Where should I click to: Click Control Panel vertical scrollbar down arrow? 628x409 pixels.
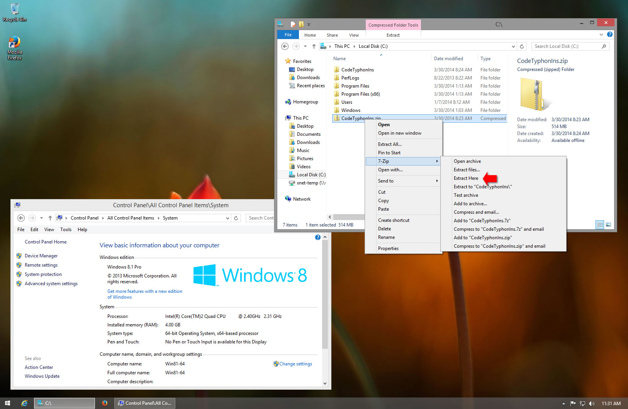tap(325, 384)
